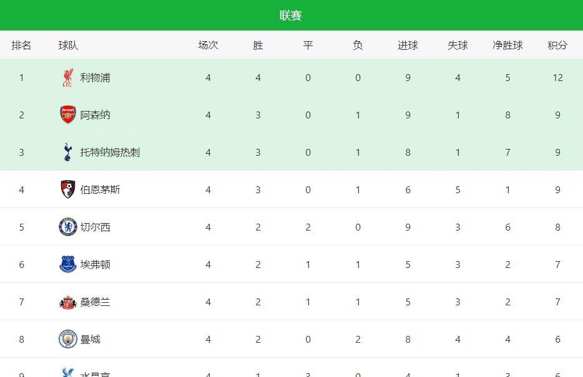Click the 联赛 header tab
Viewport: 583px width, 377px height.
tap(291, 14)
